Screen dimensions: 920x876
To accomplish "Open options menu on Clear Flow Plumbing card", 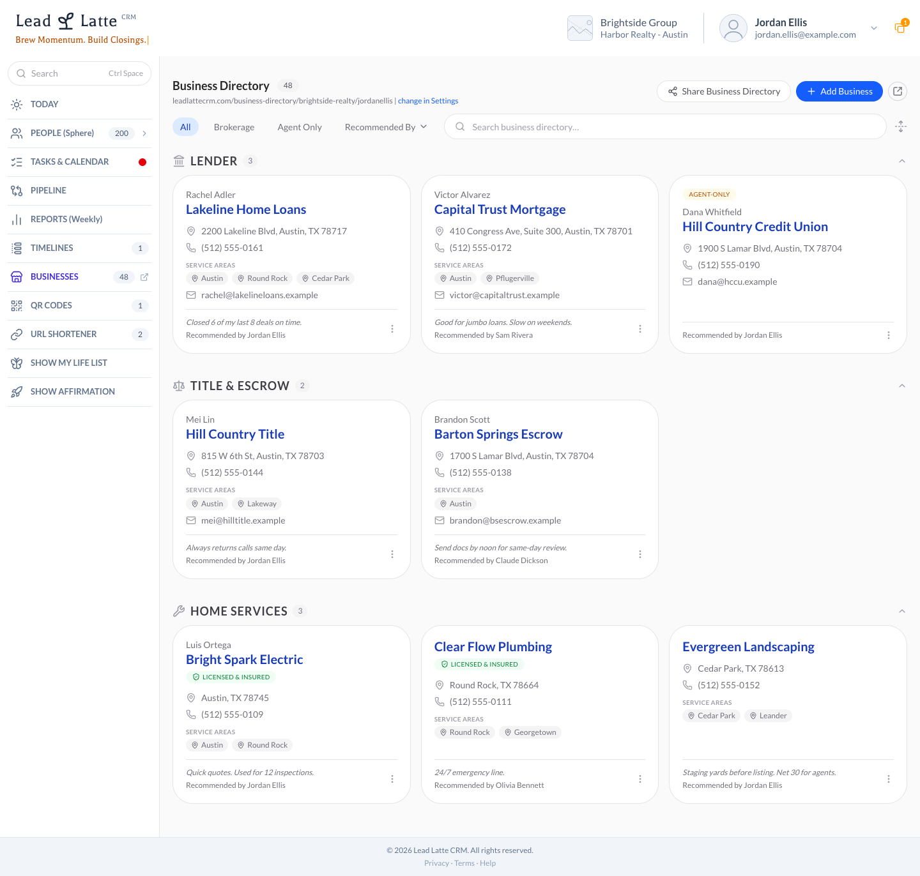I will coord(640,779).
